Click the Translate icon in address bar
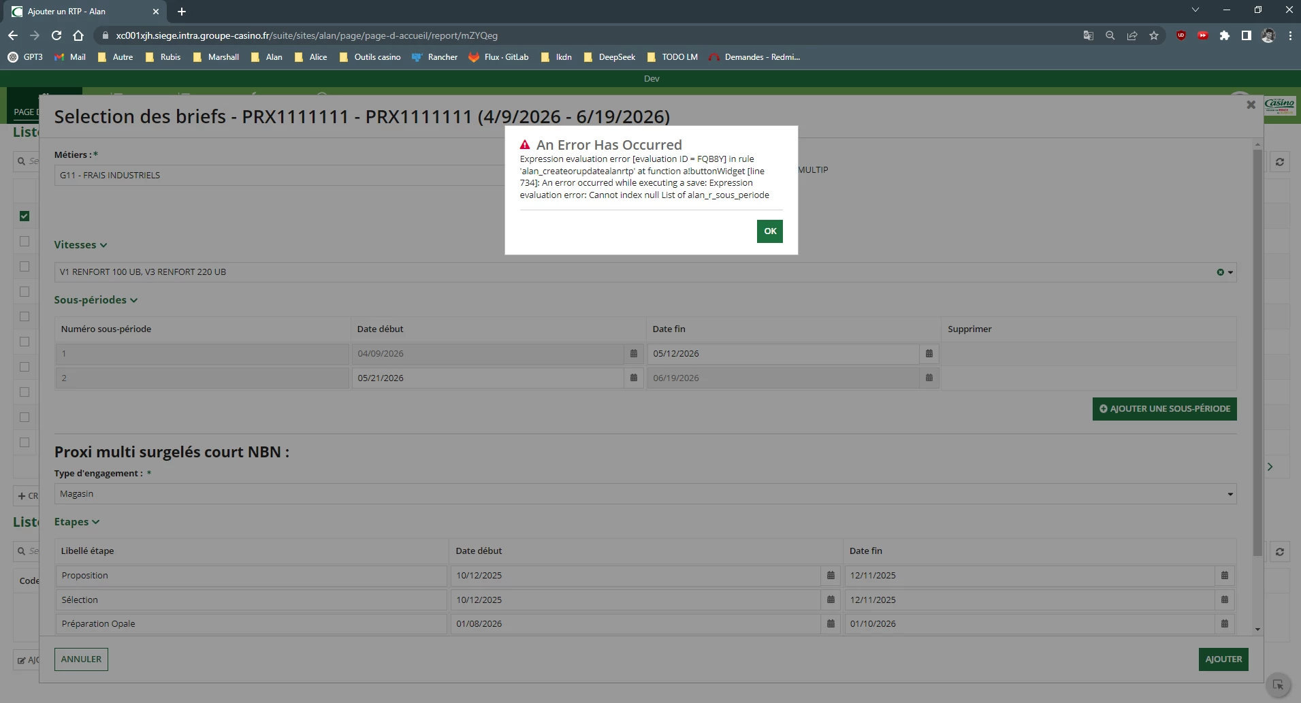1301x703 pixels. 1089,35
